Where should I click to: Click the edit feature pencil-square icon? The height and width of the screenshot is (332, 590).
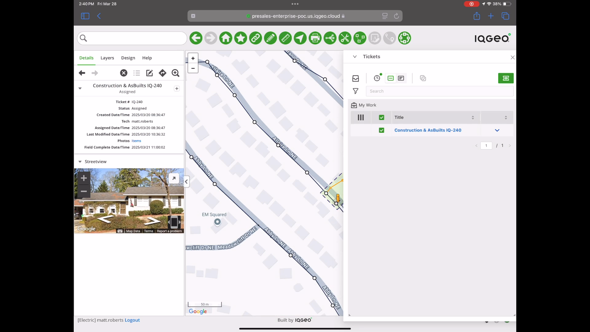coord(149,73)
